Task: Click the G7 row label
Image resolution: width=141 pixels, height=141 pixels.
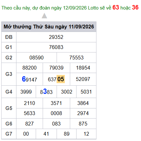Action: [9, 134]
